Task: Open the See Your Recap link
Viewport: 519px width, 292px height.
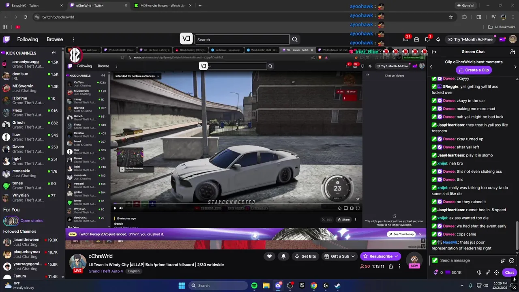Action: tap(401, 234)
